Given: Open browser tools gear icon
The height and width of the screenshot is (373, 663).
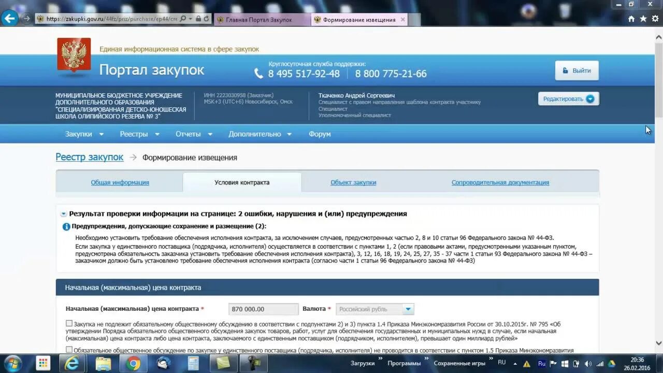Looking at the screenshot, I should coord(655,19).
